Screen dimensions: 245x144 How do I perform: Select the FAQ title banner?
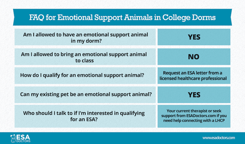(x=122, y=17)
